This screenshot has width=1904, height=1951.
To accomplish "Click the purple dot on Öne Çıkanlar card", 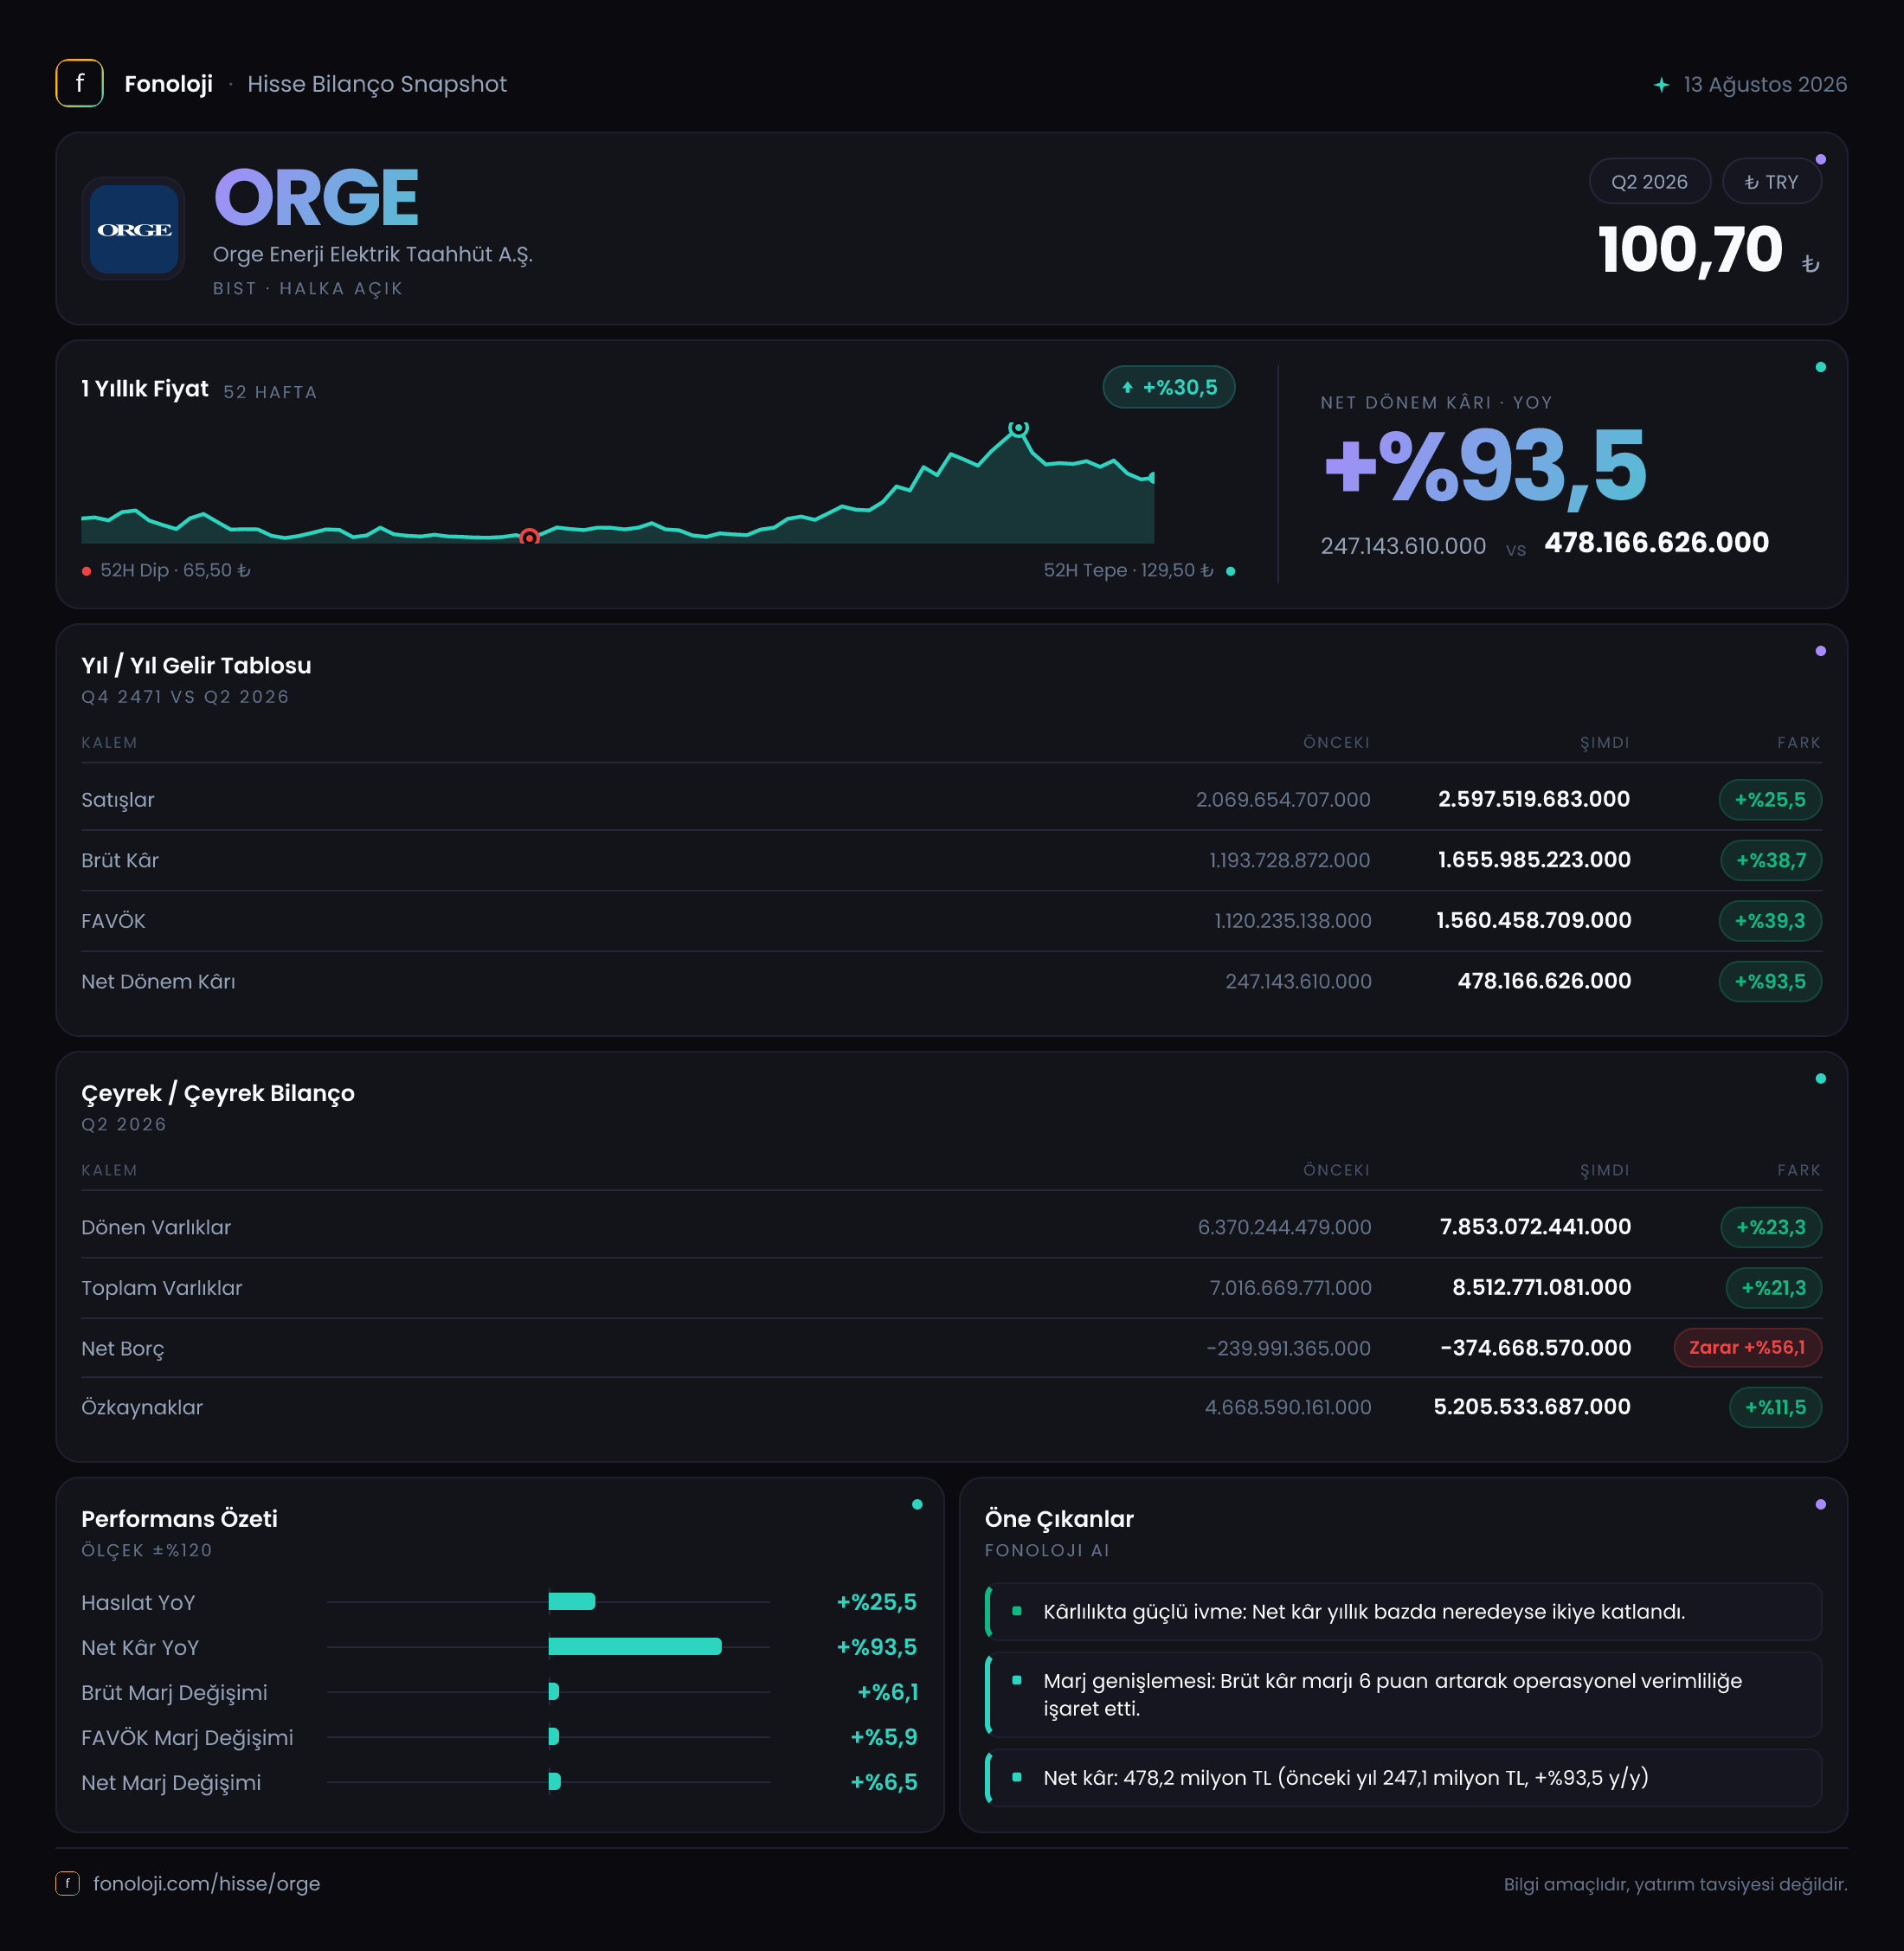I will (1820, 1504).
